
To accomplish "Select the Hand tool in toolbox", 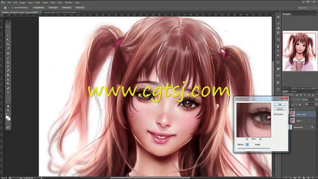I will [8, 106].
